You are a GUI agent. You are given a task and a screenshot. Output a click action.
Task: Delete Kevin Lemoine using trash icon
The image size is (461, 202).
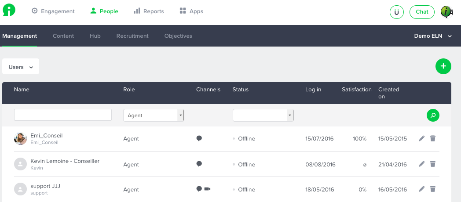432,164
